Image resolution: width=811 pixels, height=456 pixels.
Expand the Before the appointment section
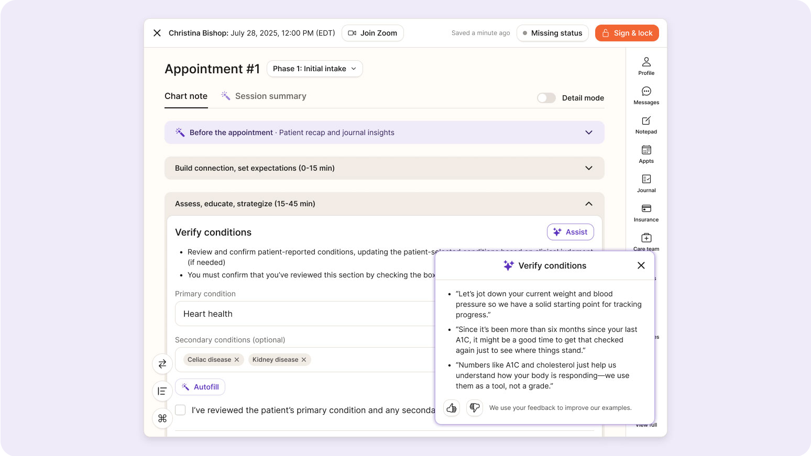click(x=385, y=132)
